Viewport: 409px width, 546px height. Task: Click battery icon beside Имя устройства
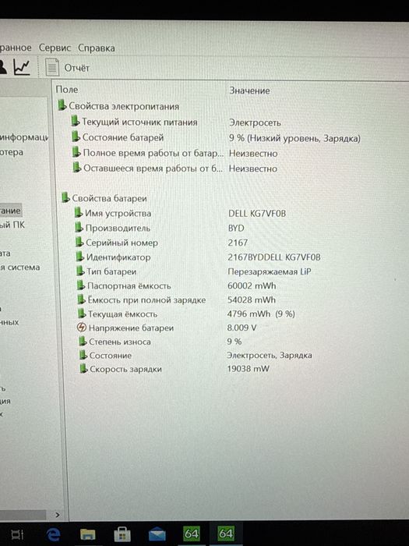[79, 212]
